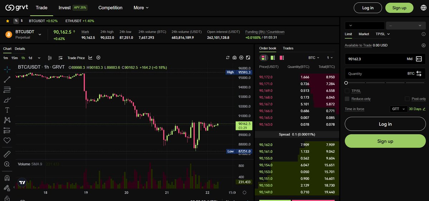
Task: Expand the BTCUSDT market selector
Action: [x=40, y=34]
